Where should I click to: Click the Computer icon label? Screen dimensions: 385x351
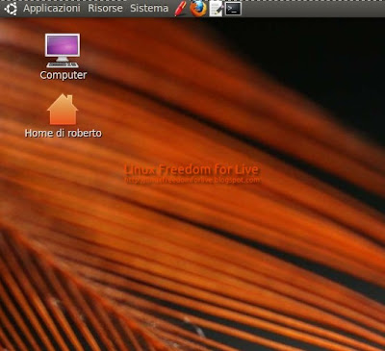pyautogui.click(x=64, y=75)
